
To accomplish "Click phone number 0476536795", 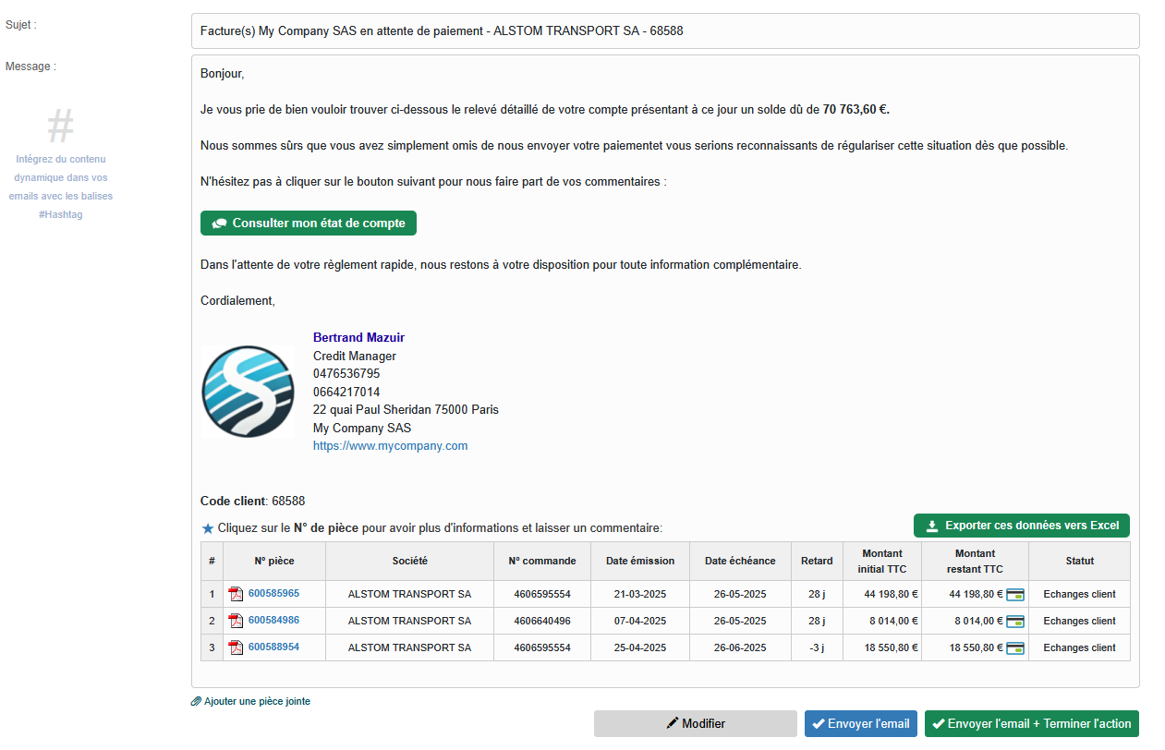I will click(x=346, y=374).
